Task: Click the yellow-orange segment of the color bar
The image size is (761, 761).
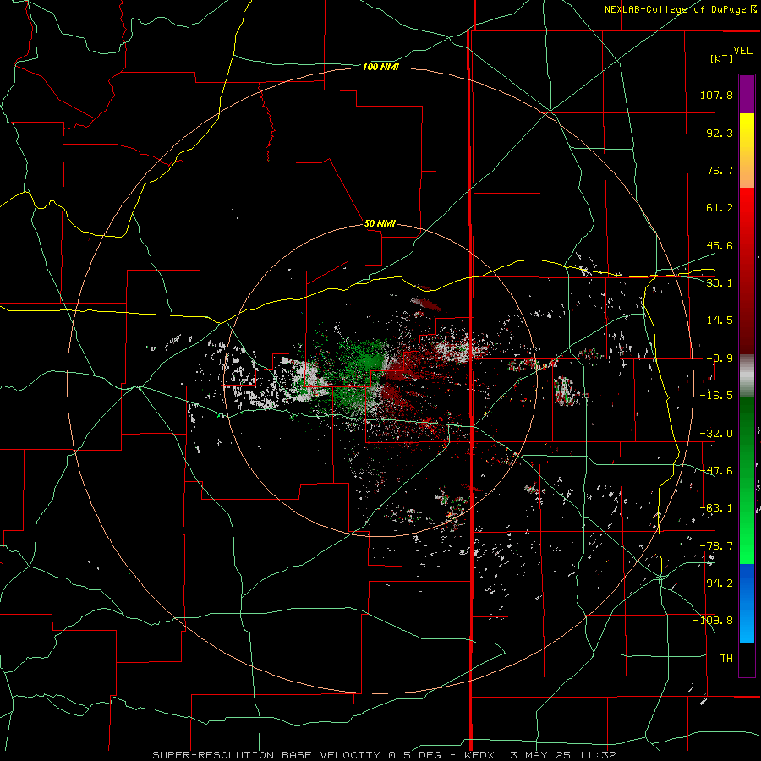Action: pyautogui.click(x=747, y=151)
